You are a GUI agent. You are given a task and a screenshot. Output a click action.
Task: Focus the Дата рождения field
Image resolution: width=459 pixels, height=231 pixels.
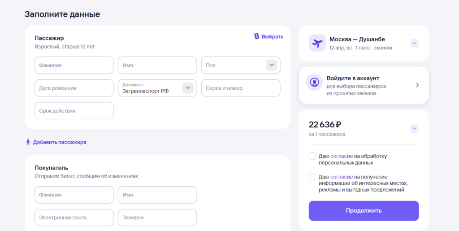(x=74, y=88)
